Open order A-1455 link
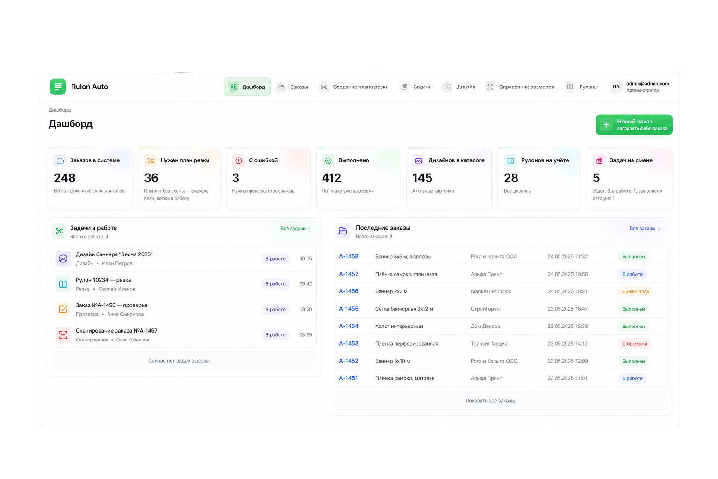 [349, 309]
